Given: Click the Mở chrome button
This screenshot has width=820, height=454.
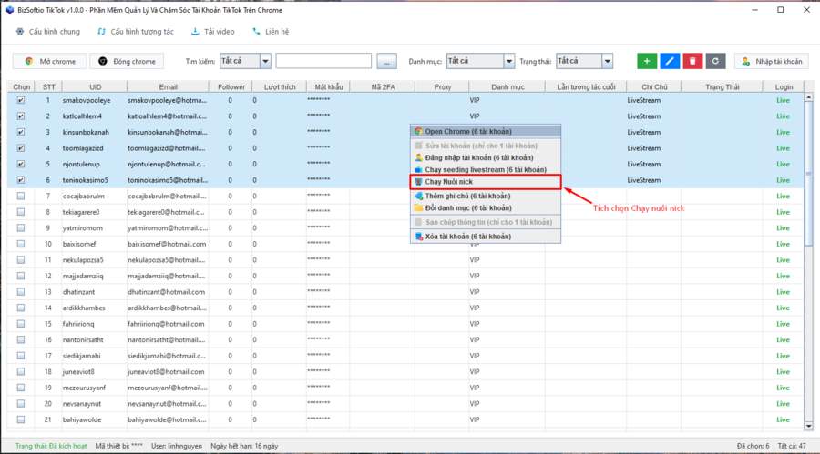Looking at the screenshot, I should point(50,61).
